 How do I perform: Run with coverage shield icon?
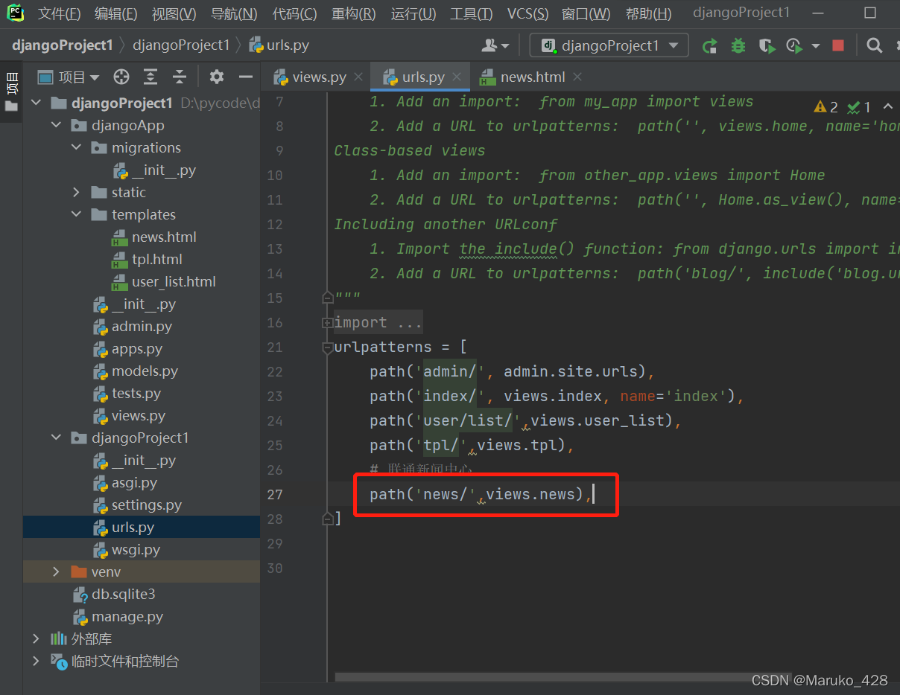click(x=767, y=46)
